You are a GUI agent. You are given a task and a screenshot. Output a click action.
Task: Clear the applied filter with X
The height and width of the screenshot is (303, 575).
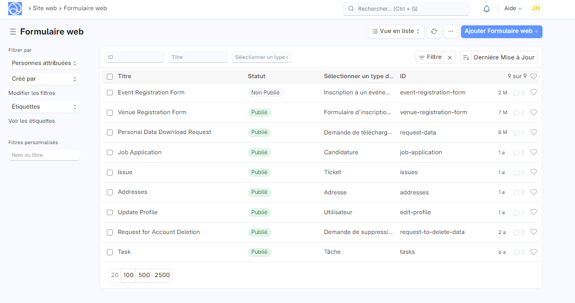(449, 57)
